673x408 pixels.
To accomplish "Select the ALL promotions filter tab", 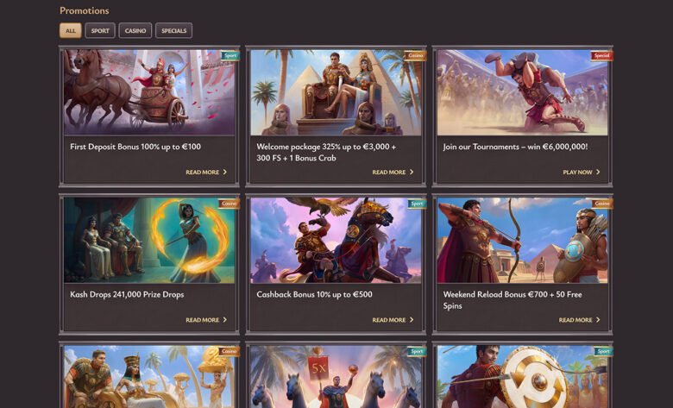I will [70, 31].
